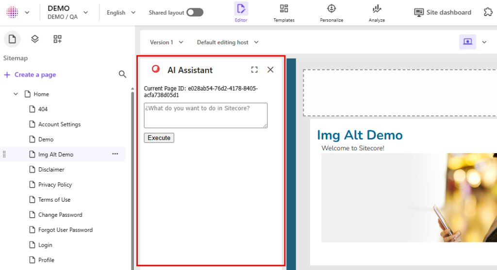Click the page icon beside Change Password
497x270 pixels.
[x=32, y=215]
